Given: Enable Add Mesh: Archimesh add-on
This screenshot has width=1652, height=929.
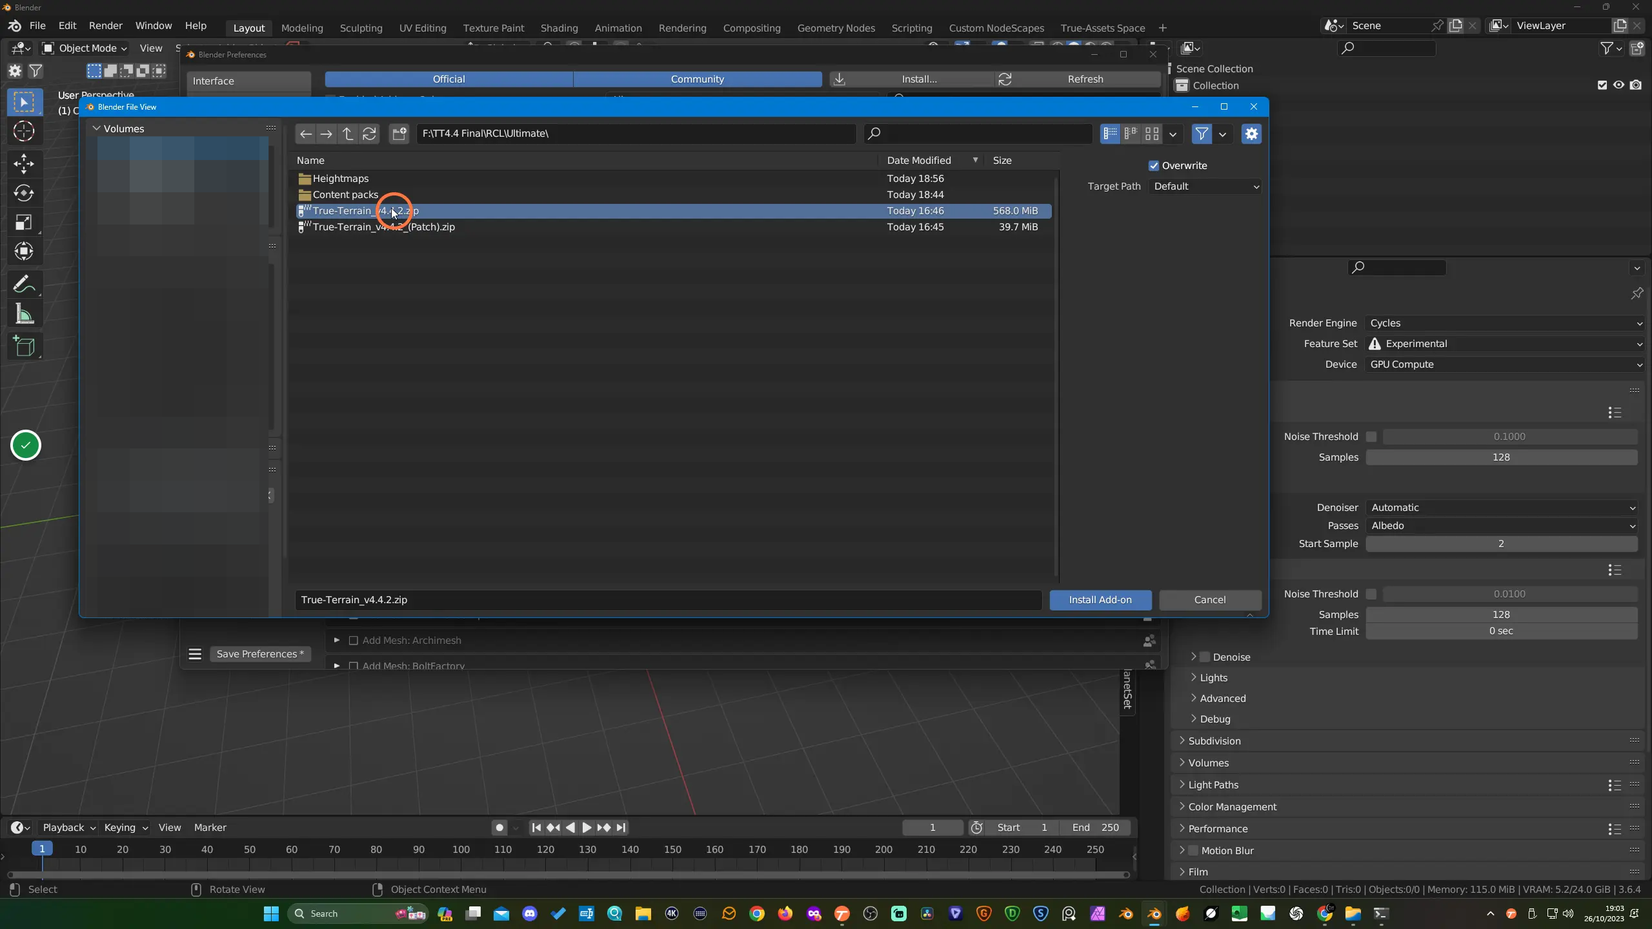Looking at the screenshot, I should click(353, 641).
